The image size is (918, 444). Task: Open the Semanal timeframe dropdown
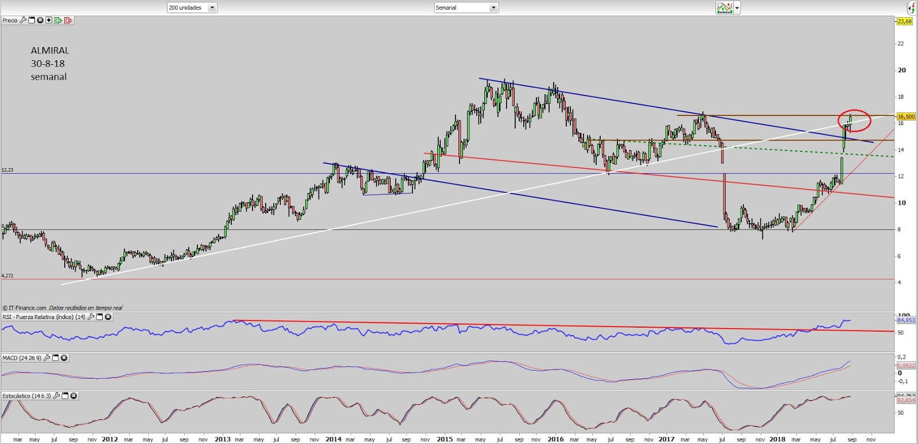point(466,7)
